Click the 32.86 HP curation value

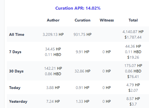click(x=82, y=71)
